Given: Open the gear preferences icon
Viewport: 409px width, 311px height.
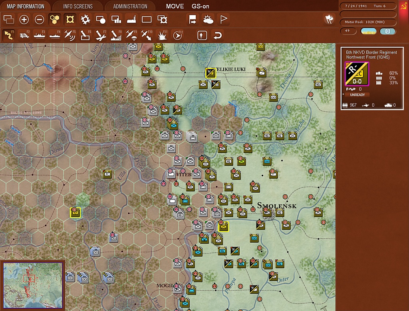Looking at the screenshot, I should tap(85, 20).
